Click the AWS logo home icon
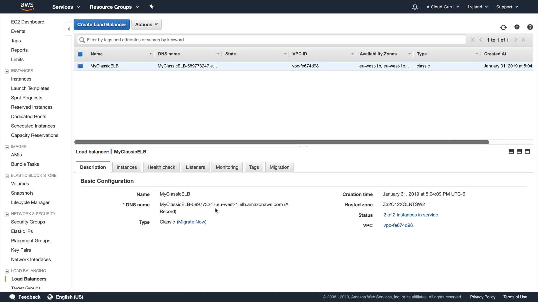This screenshot has height=302, width=538. click(27, 6)
